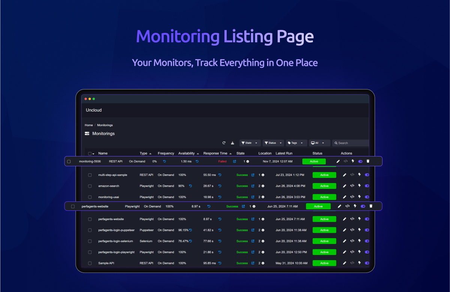The width and height of the screenshot is (450, 292).
Task: Check the select-all header checkbox
Action: [x=90, y=153]
